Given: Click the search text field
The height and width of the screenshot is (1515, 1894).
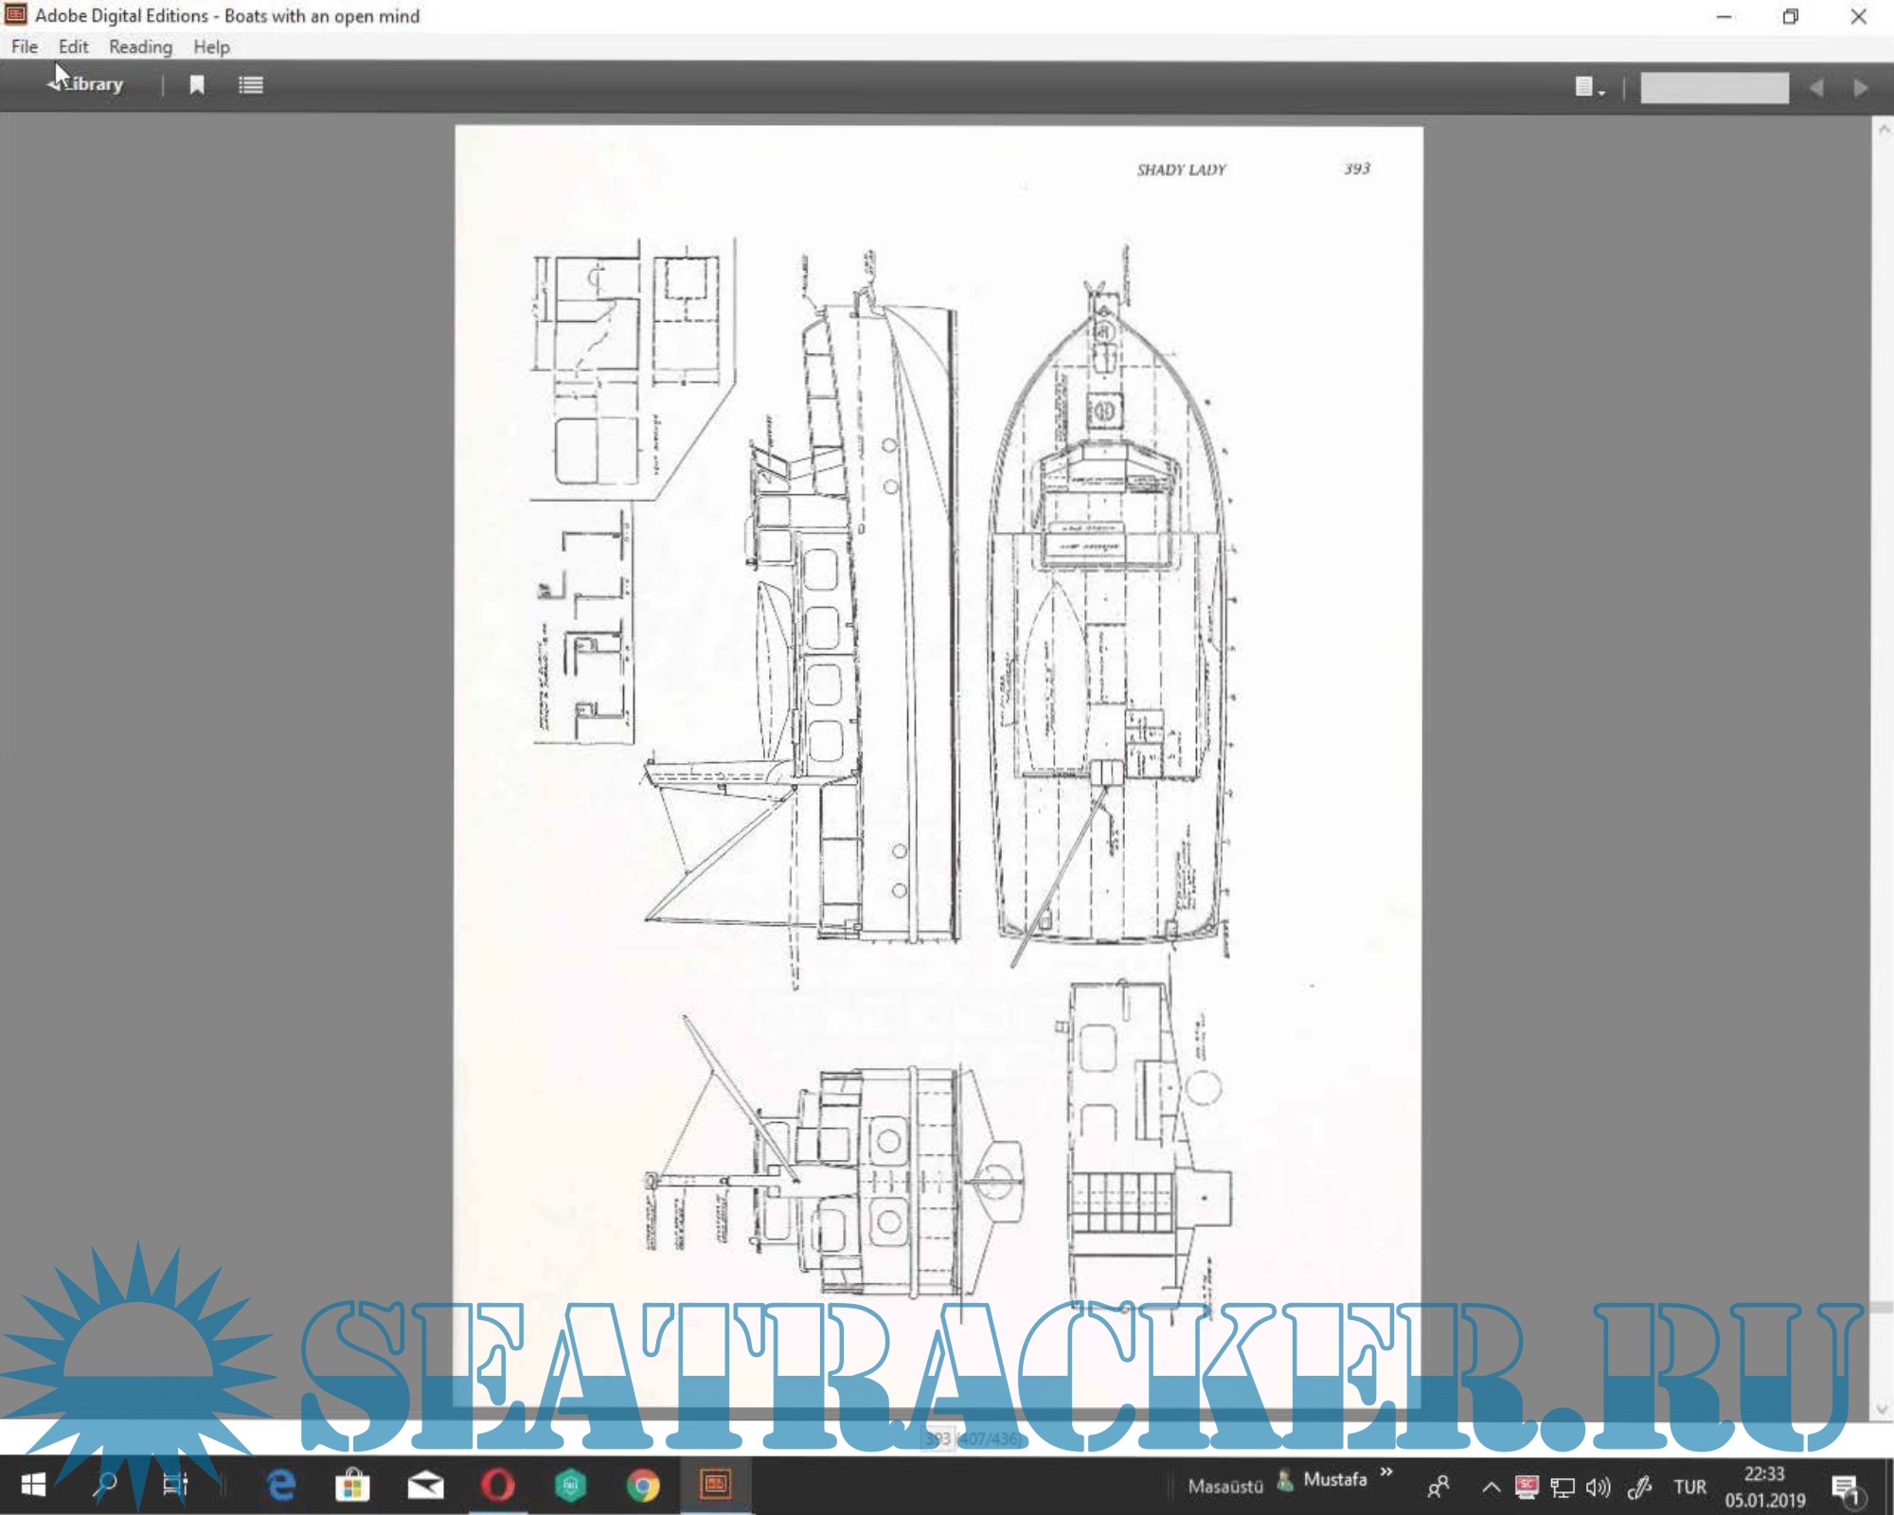Looking at the screenshot, I should [x=1714, y=88].
